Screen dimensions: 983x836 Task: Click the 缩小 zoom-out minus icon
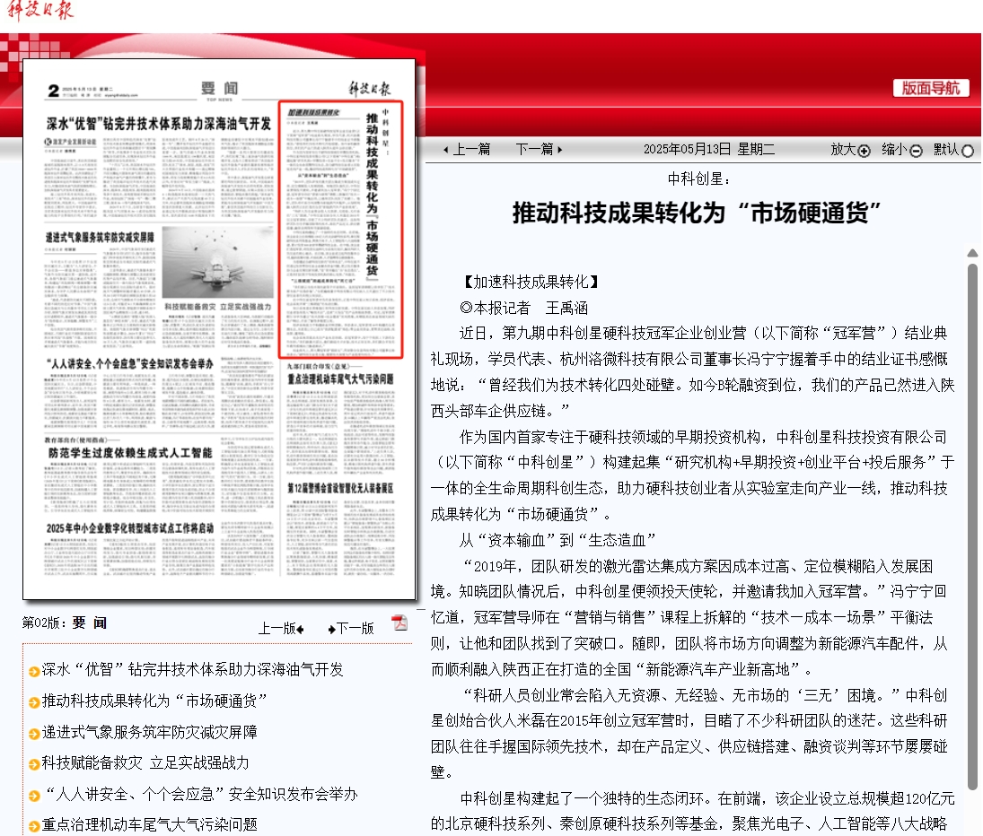pyautogui.click(x=916, y=151)
